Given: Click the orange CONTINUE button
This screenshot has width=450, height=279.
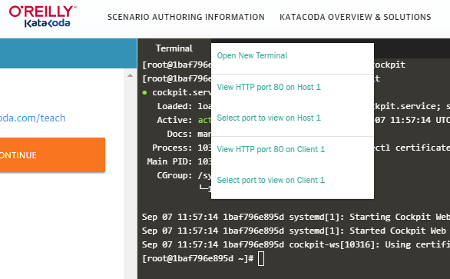Looking at the screenshot, I should pos(52,155).
